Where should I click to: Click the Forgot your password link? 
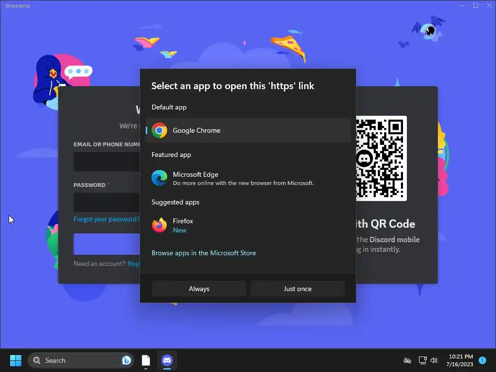coord(107,219)
